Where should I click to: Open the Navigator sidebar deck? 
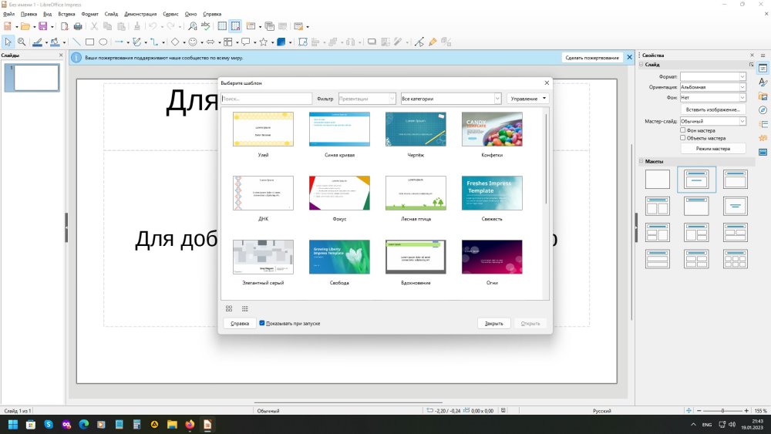click(763, 110)
